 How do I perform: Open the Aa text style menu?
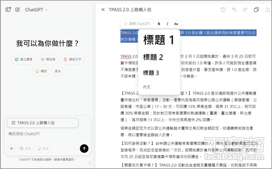pos(176,24)
